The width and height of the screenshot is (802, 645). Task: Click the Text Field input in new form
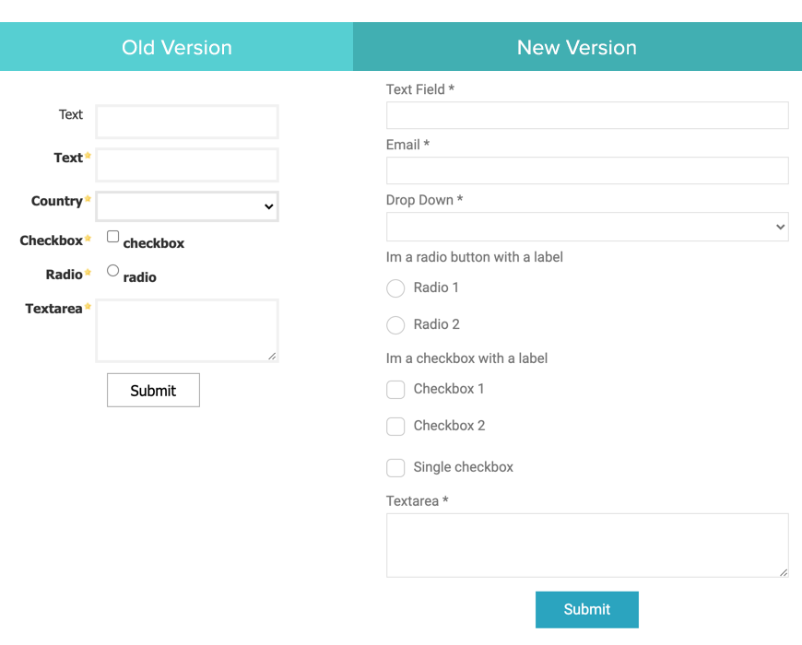coord(587,115)
